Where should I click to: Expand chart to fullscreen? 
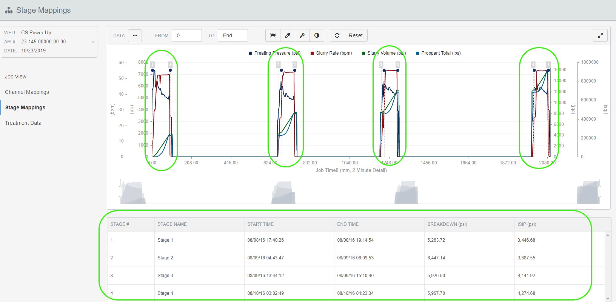point(600,35)
